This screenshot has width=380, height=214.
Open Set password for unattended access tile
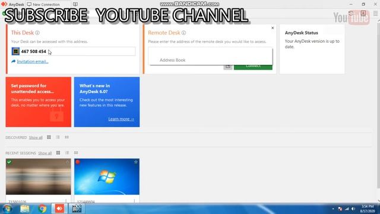[39, 102]
